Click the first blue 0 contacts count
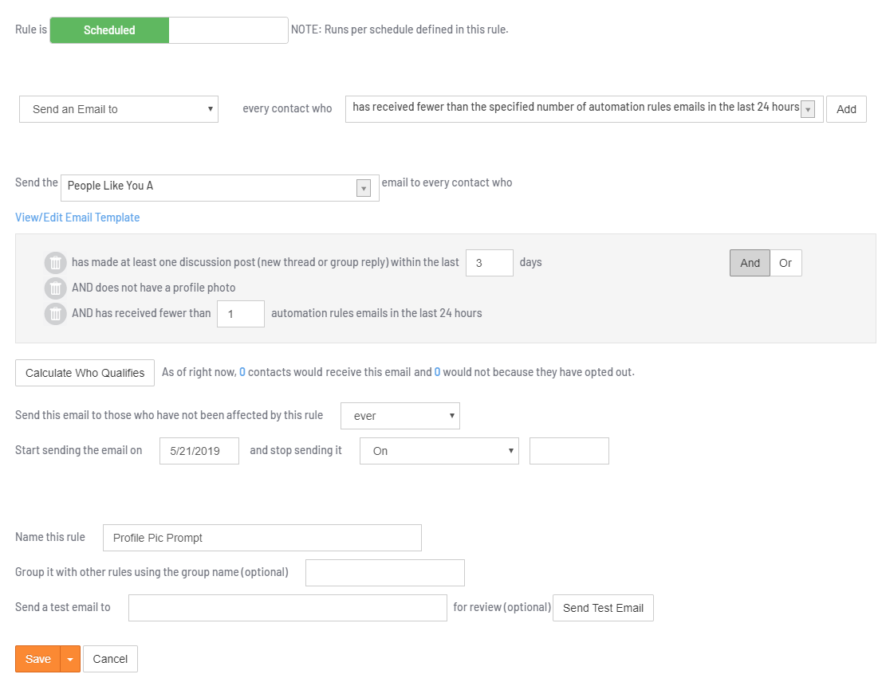Image resolution: width=882 pixels, height=682 pixels. tap(242, 372)
